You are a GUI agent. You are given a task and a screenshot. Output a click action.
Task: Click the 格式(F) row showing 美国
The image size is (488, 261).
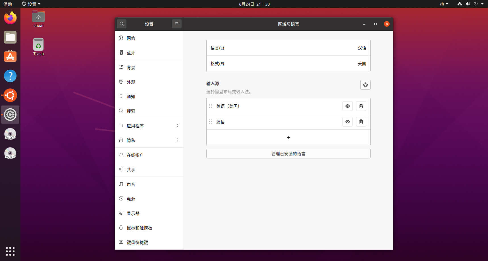[288, 63]
